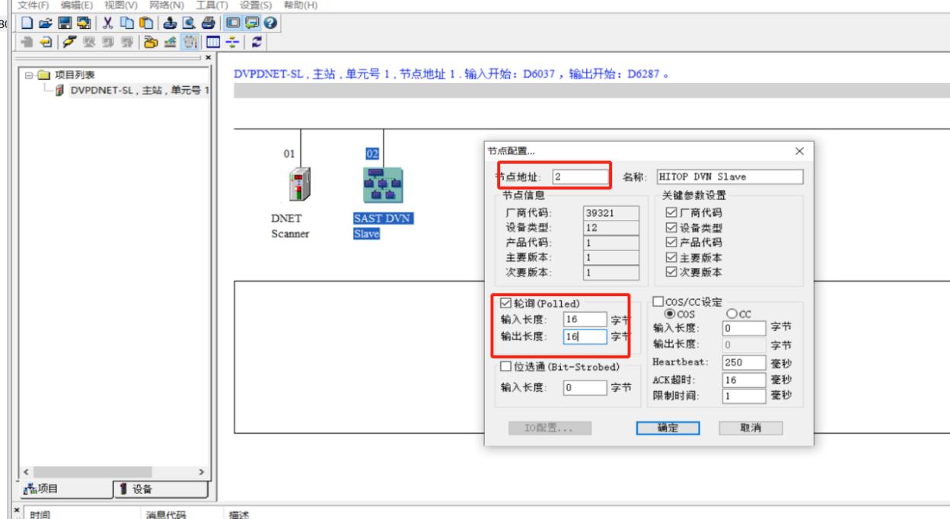Screen dimensions: 950x519
Task: Uncheck the 厂商代码 key parameter checkbox
Action: [671, 212]
